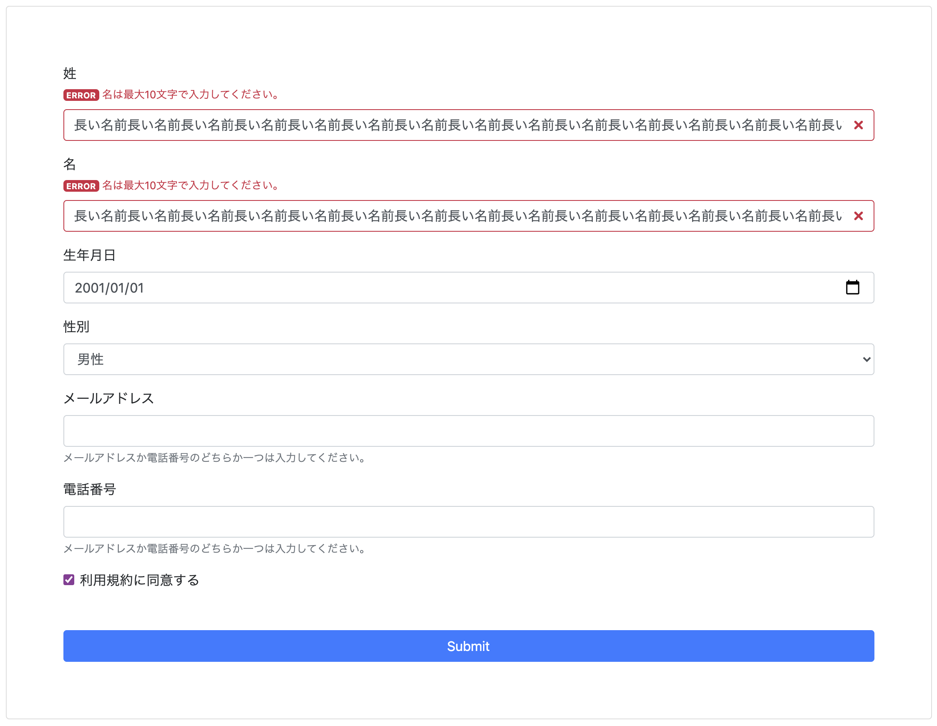Click the red × next to the given name input

click(x=859, y=216)
